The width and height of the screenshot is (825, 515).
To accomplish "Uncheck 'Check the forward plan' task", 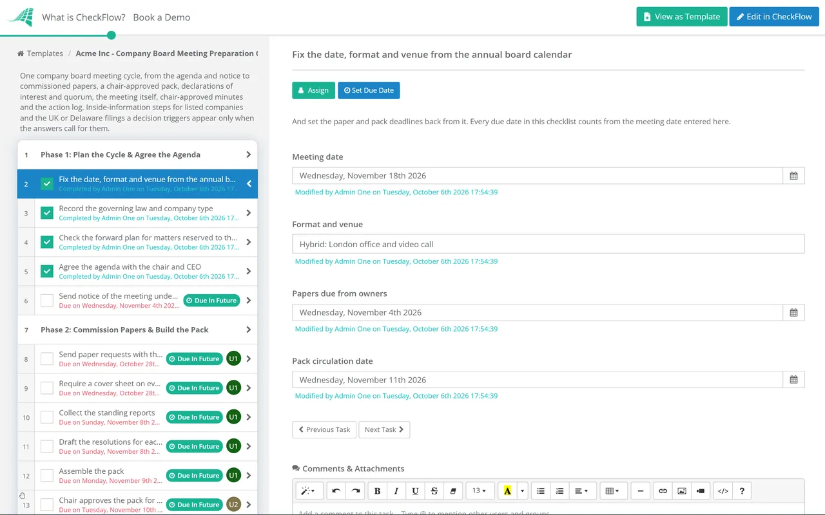I will tap(47, 242).
